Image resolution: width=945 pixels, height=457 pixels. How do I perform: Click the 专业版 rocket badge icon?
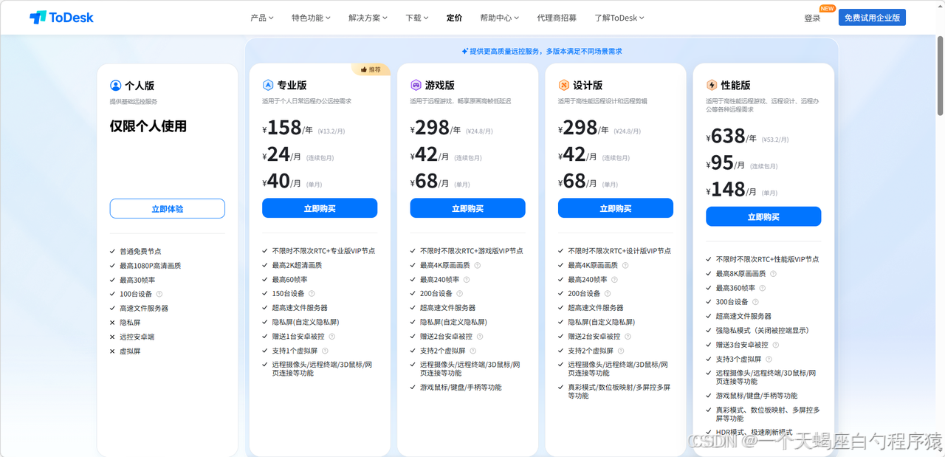pos(267,85)
